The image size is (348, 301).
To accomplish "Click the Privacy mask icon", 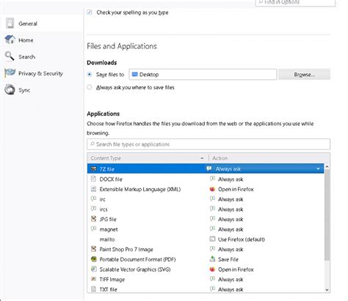I will click(10, 73).
